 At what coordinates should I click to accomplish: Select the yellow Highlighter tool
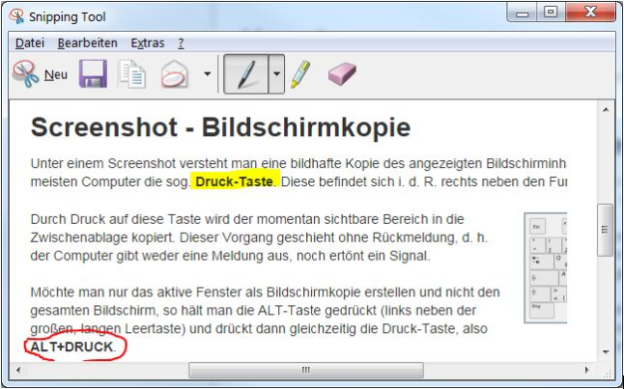300,74
